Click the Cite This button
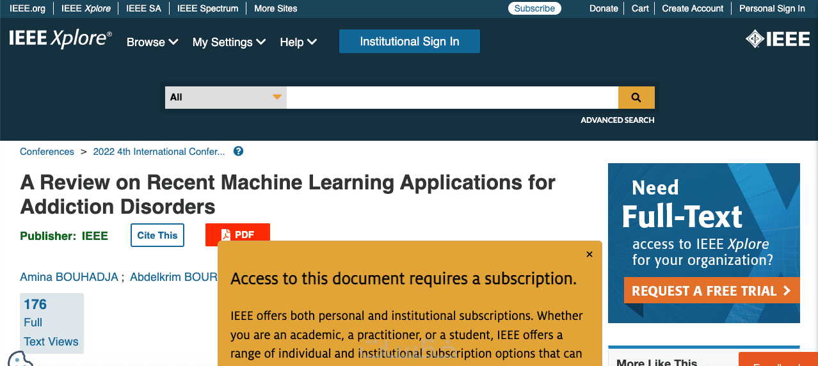Image resolution: width=818 pixels, height=366 pixels. tap(157, 235)
